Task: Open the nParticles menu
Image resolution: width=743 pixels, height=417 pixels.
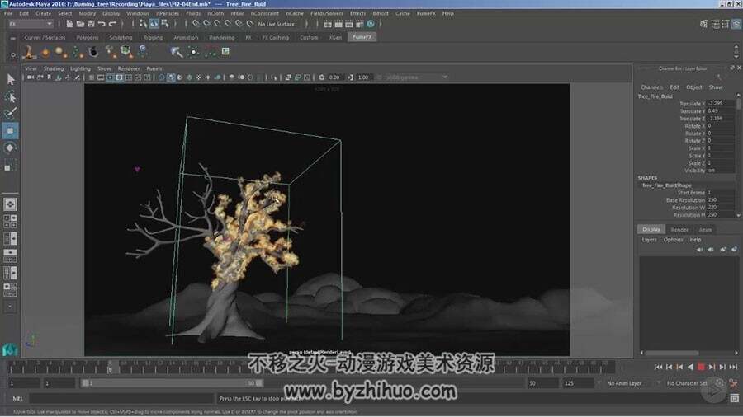Action: coord(168,14)
